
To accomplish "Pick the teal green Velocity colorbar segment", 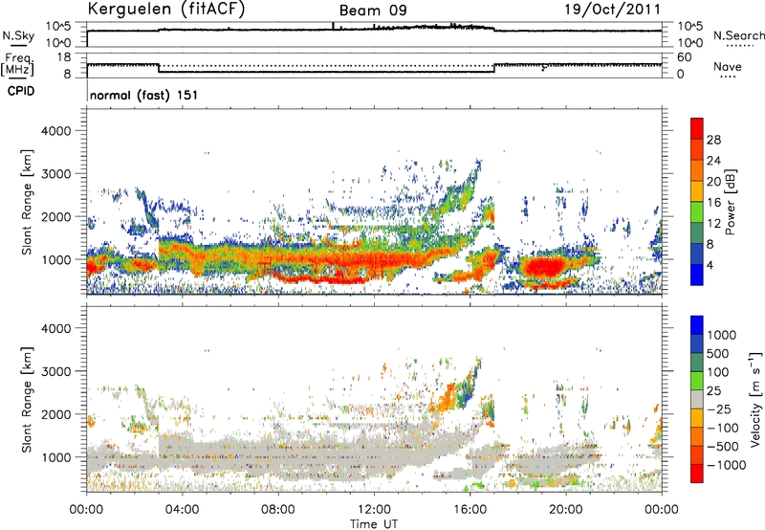I will 697,363.
